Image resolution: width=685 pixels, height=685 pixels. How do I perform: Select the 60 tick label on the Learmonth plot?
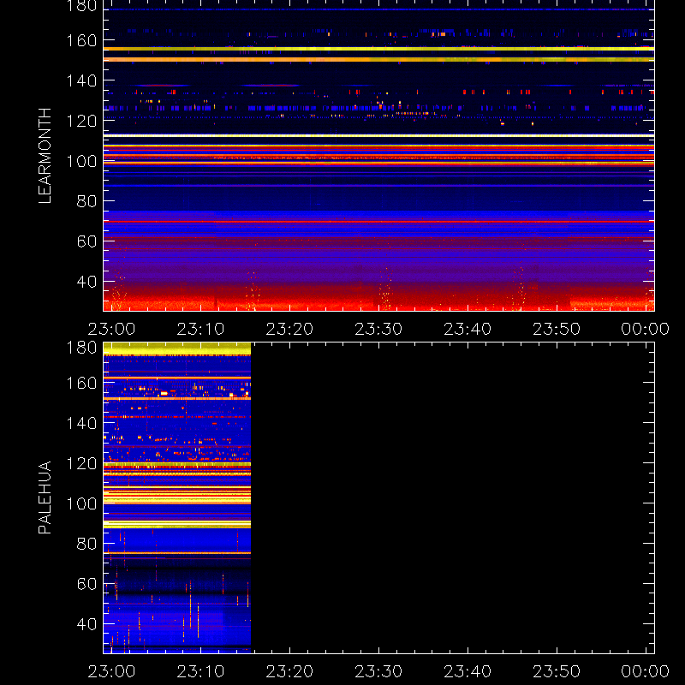tap(86, 241)
